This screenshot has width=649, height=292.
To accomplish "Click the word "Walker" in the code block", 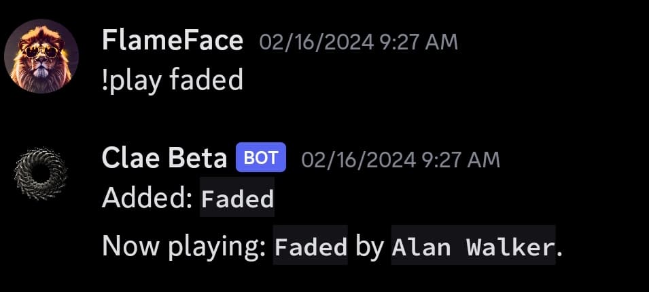I will tap(510, 247).
